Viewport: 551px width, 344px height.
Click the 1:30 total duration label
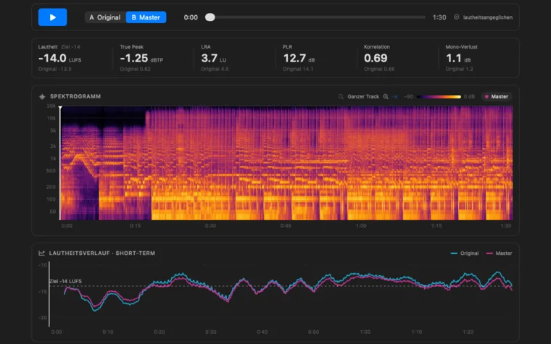click(x=439, y=17)
